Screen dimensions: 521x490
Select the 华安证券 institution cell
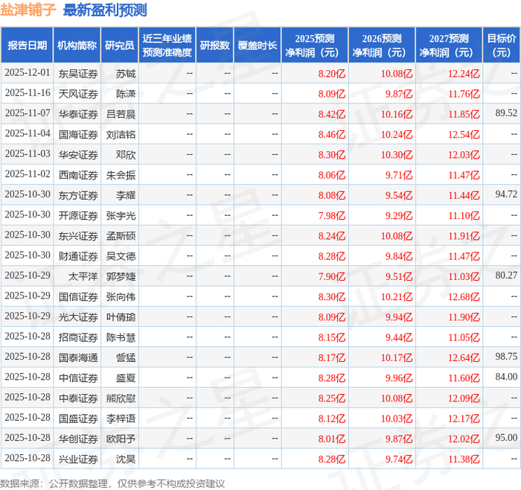tap(78, 155)
